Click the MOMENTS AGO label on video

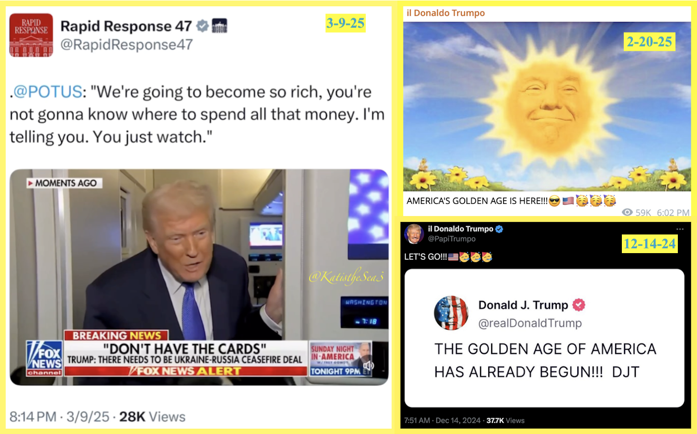point(64,183)
